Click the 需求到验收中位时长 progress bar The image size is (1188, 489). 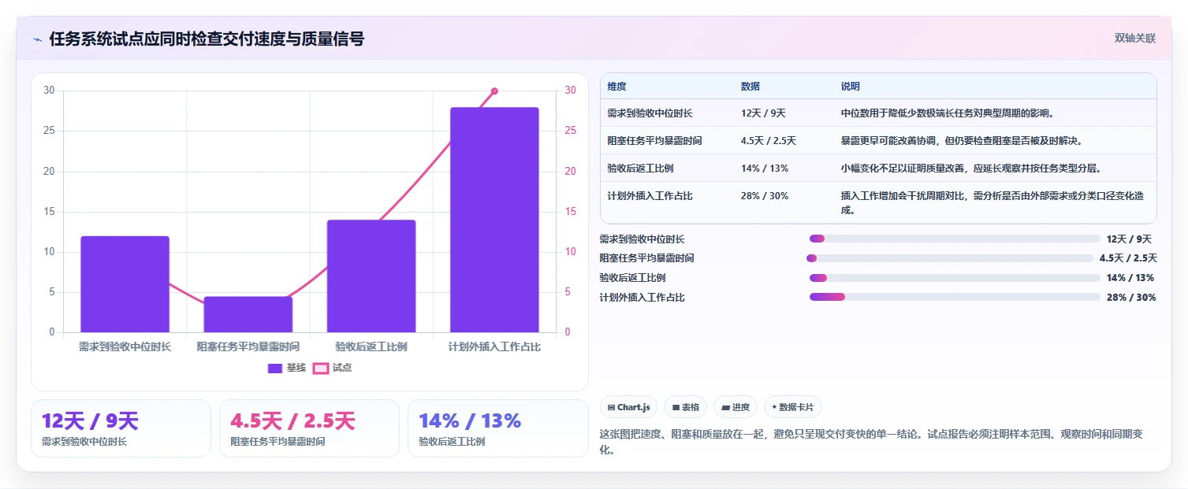[955, 239]
